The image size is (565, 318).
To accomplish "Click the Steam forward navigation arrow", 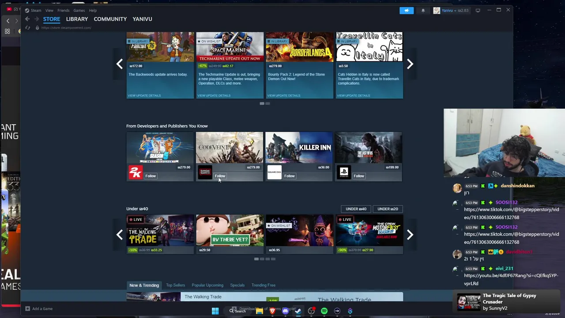I will (x=37, y=19).
